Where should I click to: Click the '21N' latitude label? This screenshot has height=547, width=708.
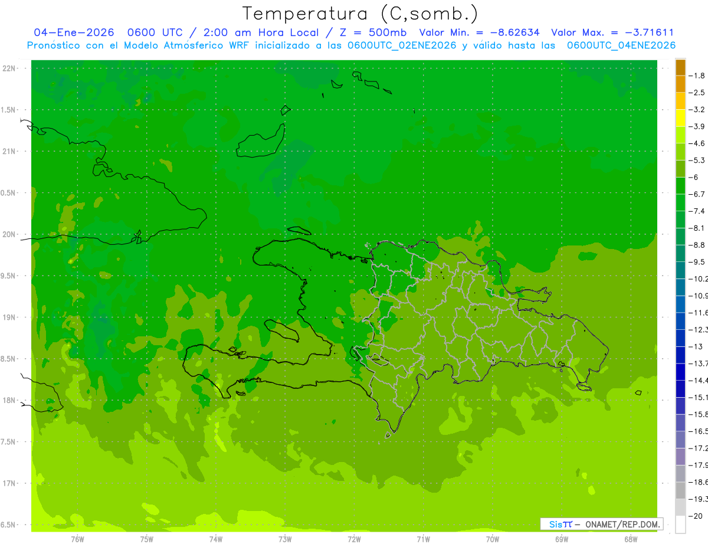tap(10, 151)
